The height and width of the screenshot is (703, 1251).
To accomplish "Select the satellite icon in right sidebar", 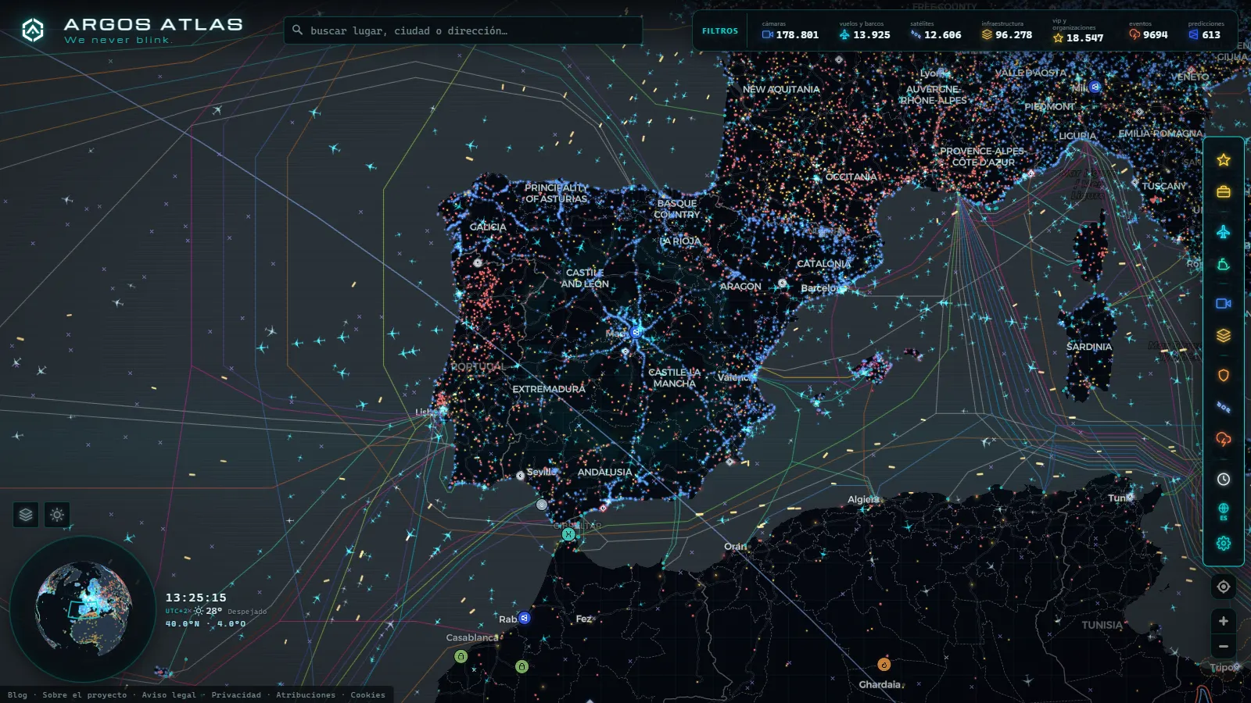I will click(1224, 407).
